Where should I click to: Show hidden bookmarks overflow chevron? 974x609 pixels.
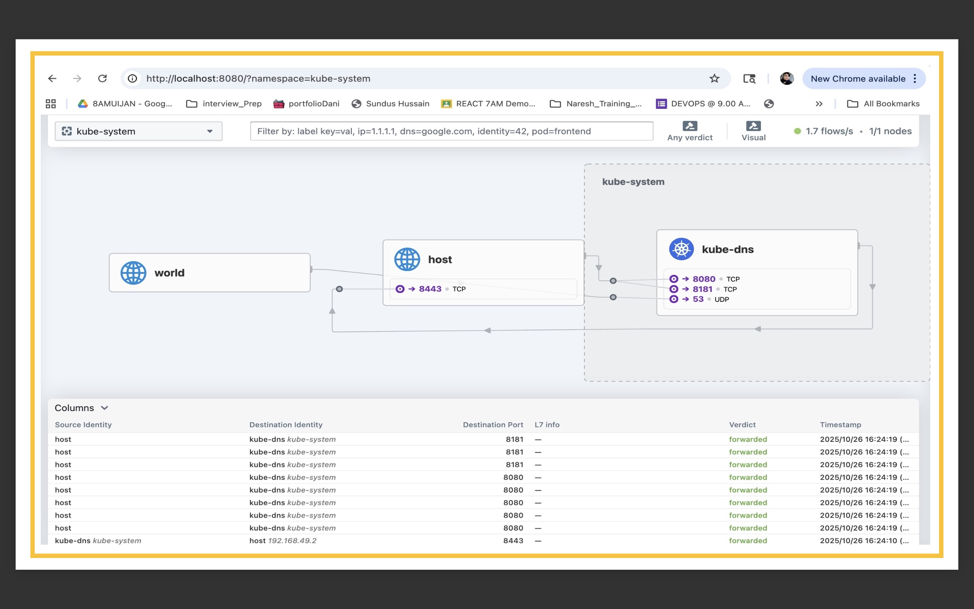[819, 104]
